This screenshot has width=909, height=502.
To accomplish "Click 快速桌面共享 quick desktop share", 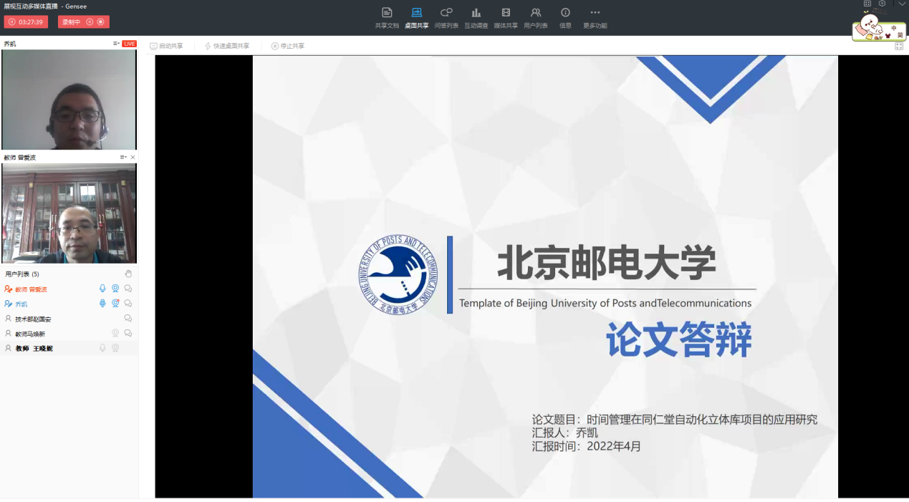I will (x=227, y=46).
